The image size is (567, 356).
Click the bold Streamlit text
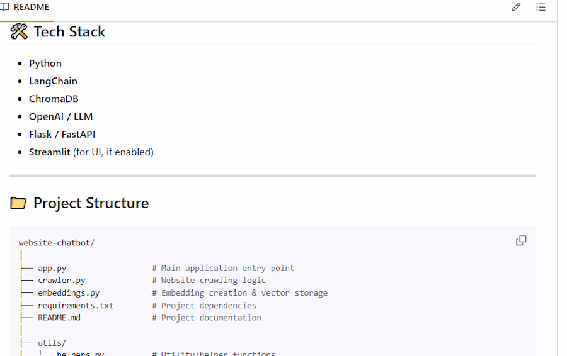49,152
